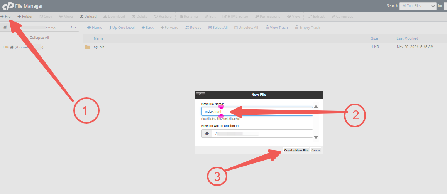
Task: Select the cgi-bin folder name
Action: [99, 47]
